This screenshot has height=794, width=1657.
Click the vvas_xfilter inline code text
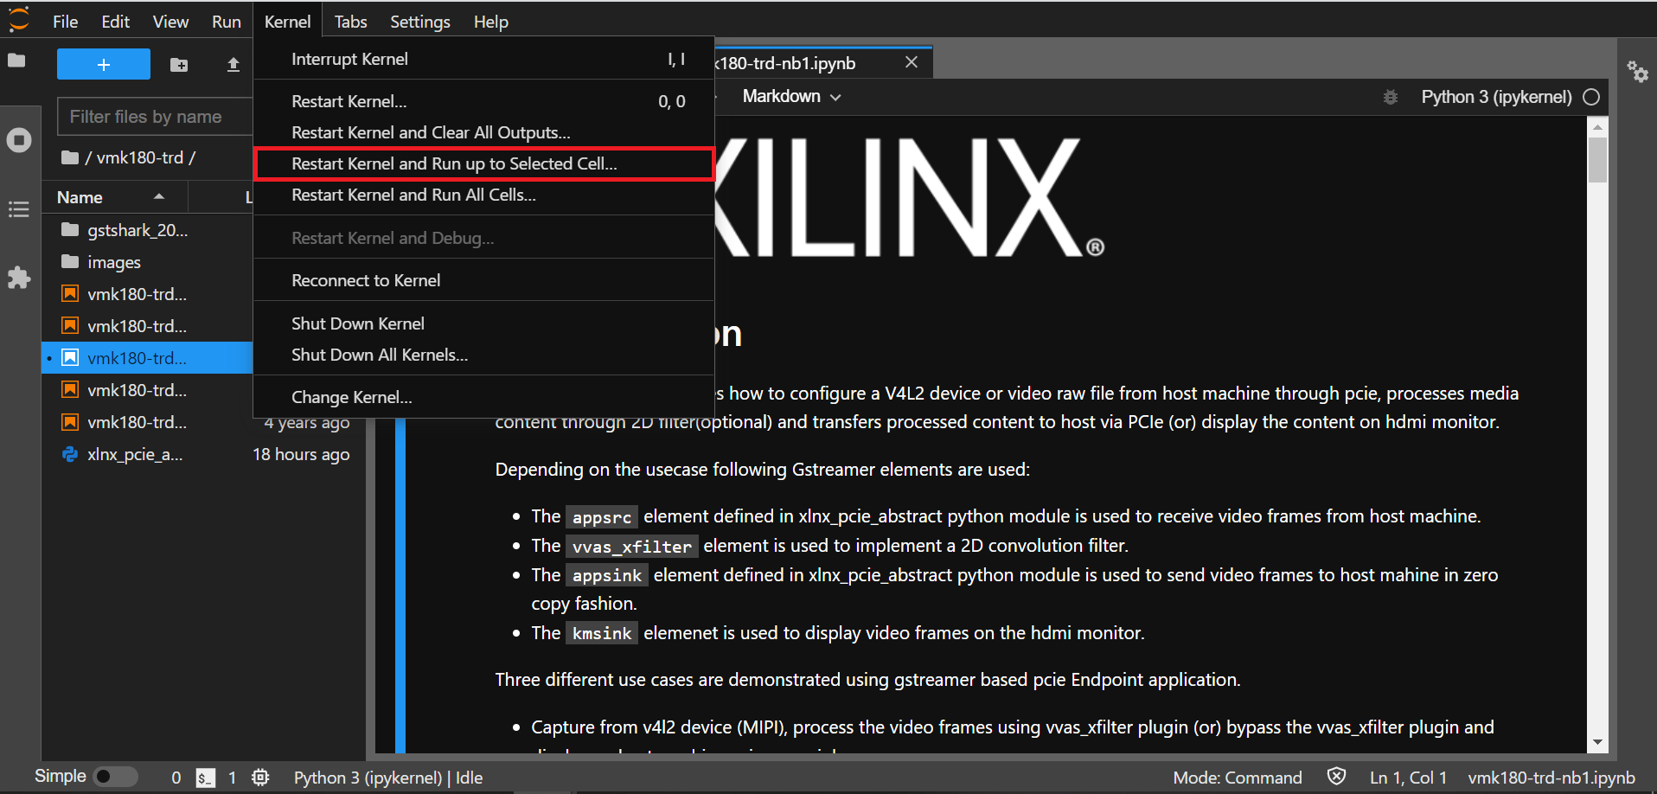coord(632,547)
